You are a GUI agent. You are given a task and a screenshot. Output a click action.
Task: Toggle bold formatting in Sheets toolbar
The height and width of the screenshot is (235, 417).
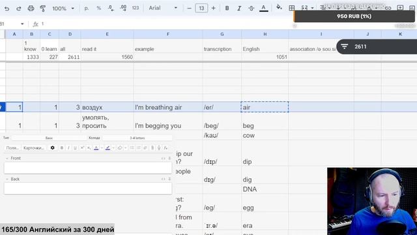point(227,8)
